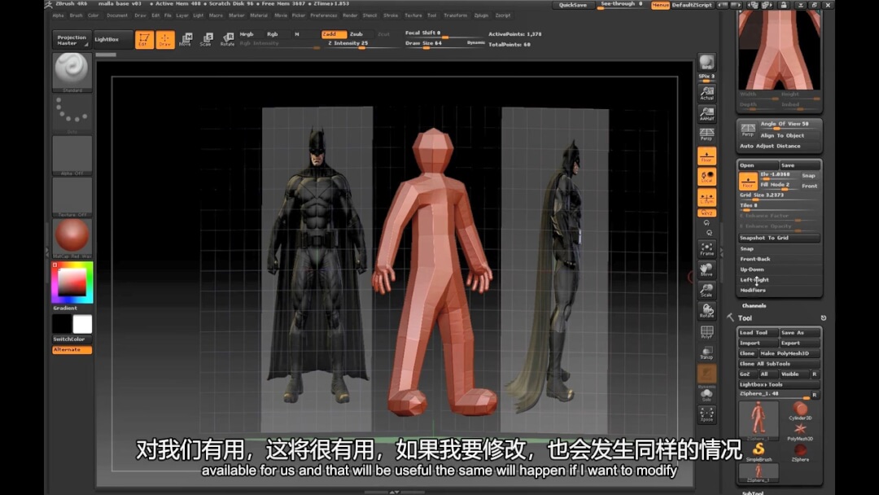879x495 pixels.
Task: Click Snapshot To Grid button
Action: pos(779,239)
